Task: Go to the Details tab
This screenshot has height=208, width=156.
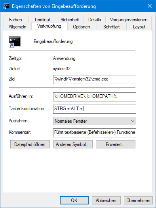Action: pos(95,20)
